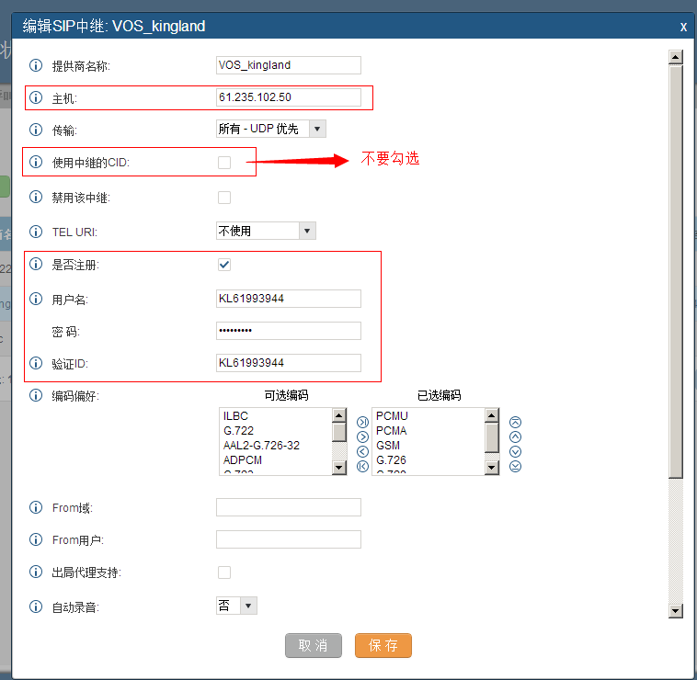Click the dialog's vertical scrollbar down arrow
Viewport: 697px width, 680px height.
coord(676,610)
